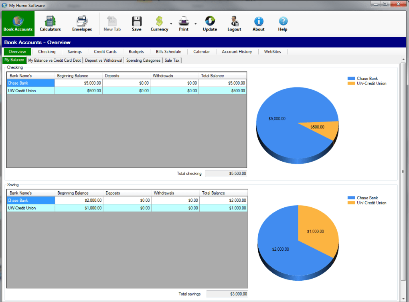409x302 pixels.
Task: Select the UW-Credit Union checking row
Action: point(30,91)
